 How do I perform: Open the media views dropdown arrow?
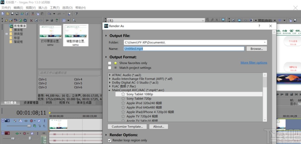click(x=68, y=20)
